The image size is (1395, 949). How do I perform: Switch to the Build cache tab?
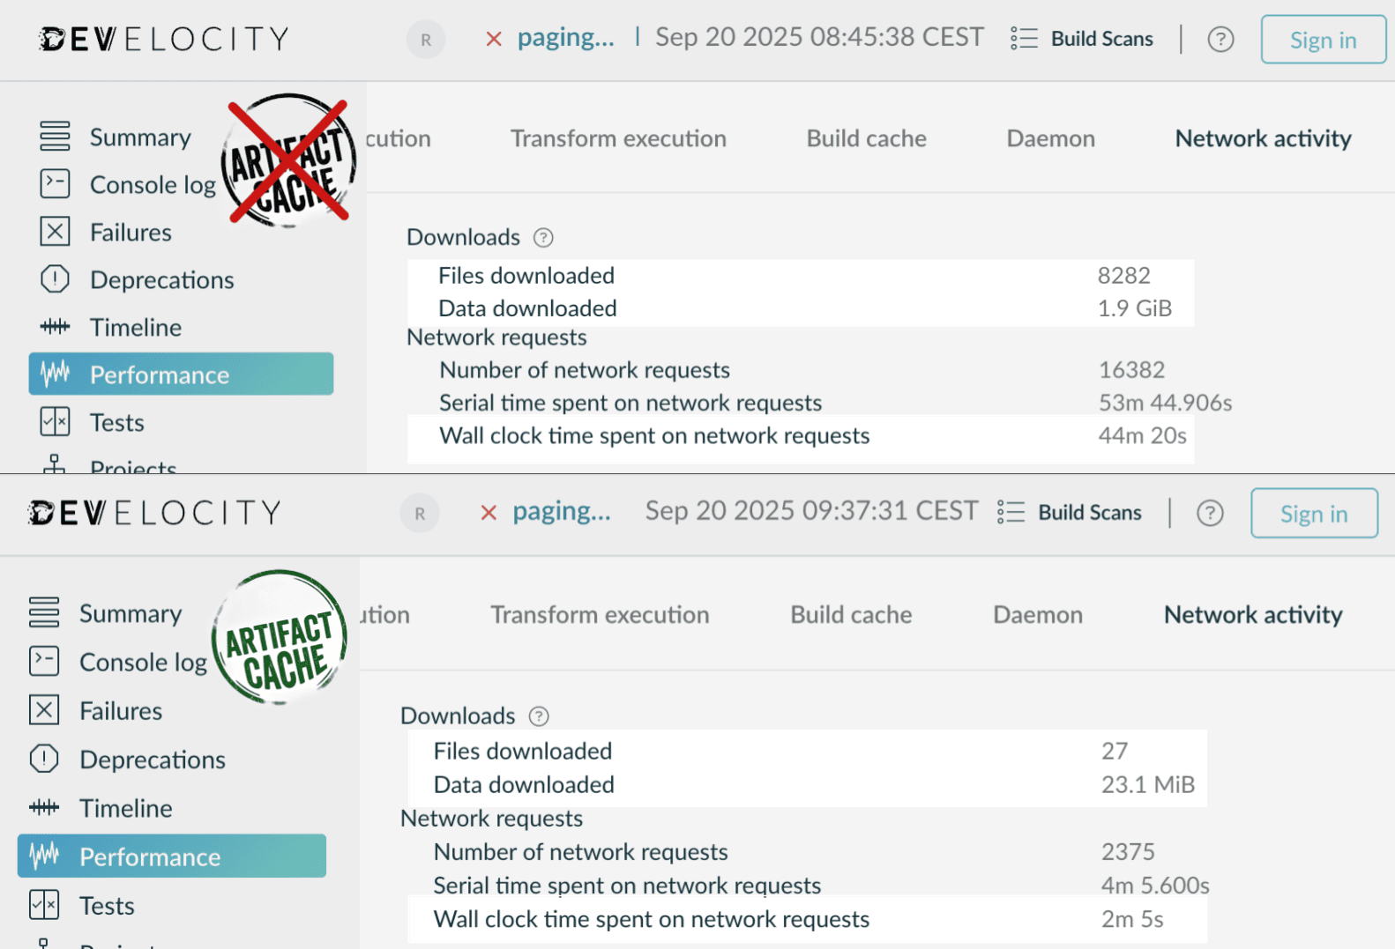[x=865, y=138]
